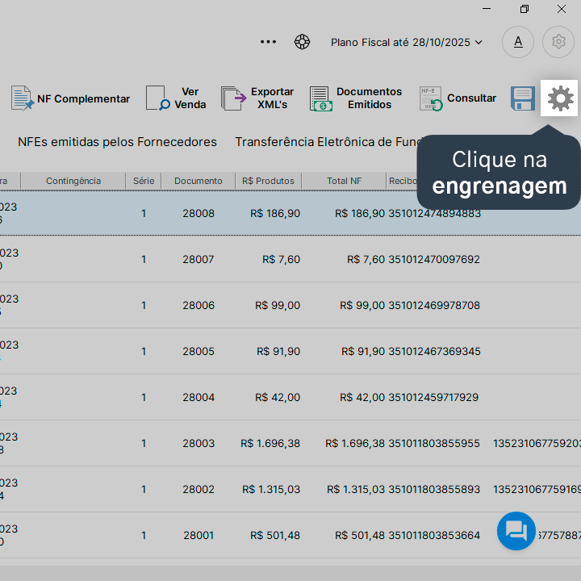
Task: Select document 28002 cell
Action: coord(199,489)
